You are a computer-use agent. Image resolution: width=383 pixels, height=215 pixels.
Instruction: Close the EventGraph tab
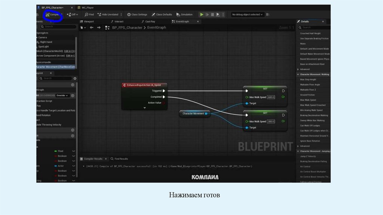tap(198, 21)
